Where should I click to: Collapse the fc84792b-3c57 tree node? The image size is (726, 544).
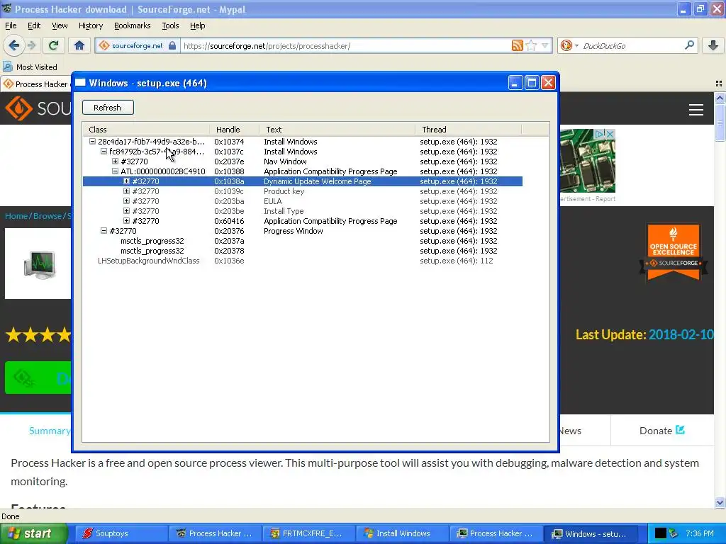104,152
